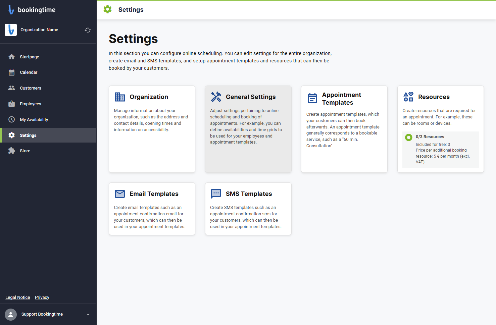This screenshot has width=496, height=325.
Task: Expand the Support Bookingtime user dropdown arrow
Action: point(88,315)
